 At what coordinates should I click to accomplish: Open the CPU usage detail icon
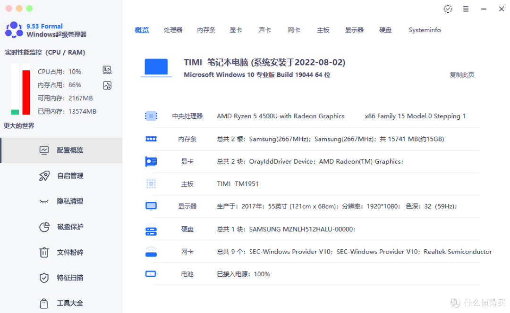pos(107,70)
